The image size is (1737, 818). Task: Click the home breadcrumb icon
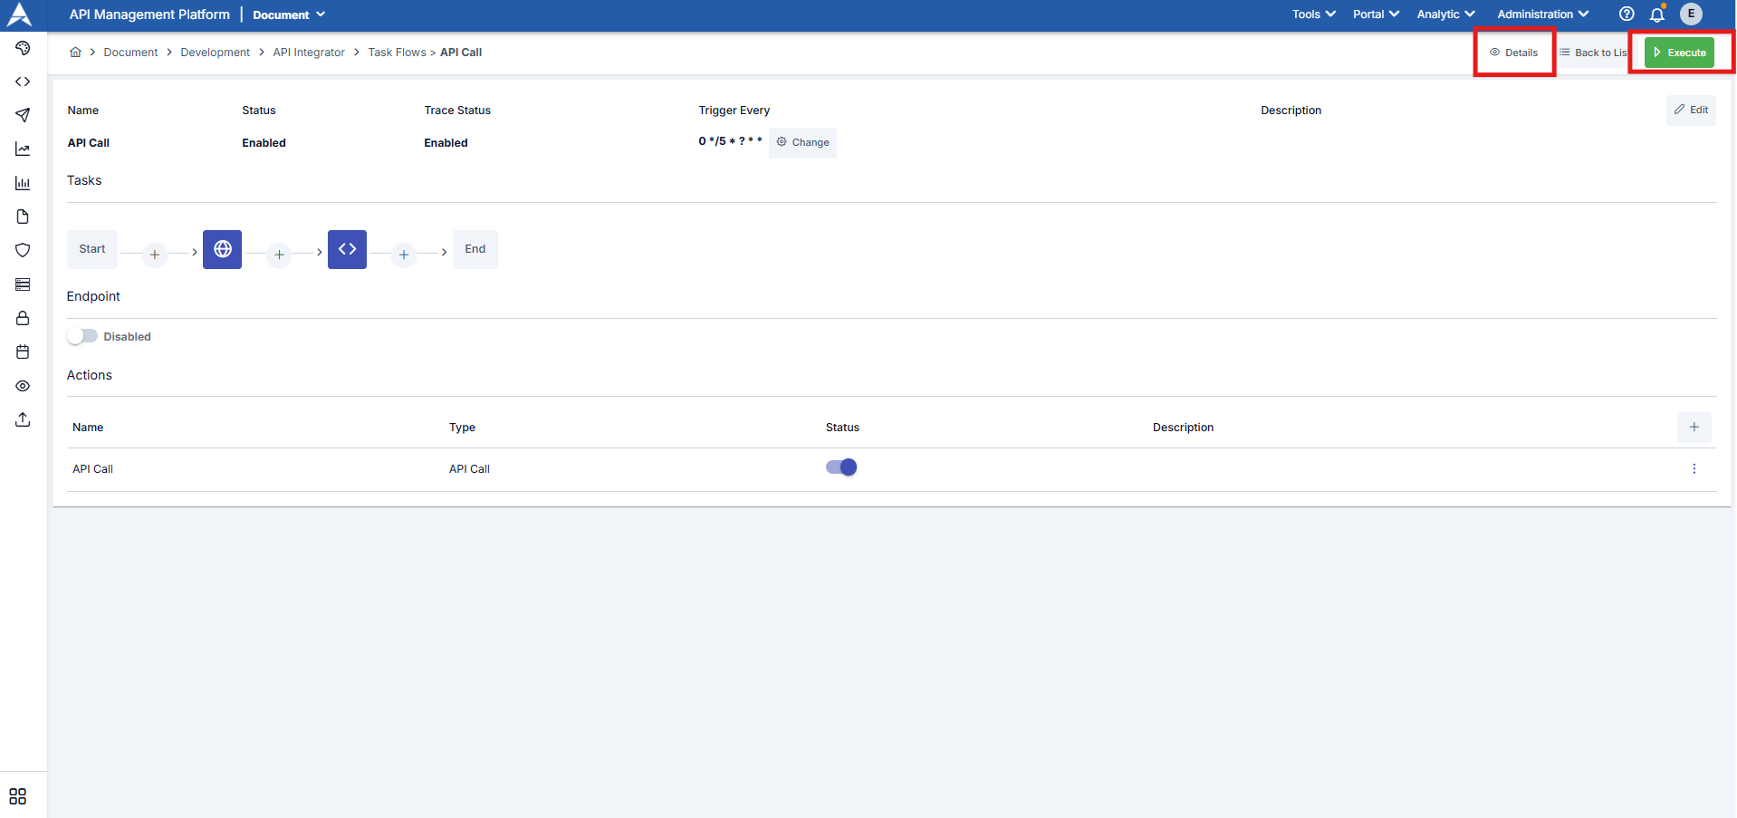click(x=75, y=53)
